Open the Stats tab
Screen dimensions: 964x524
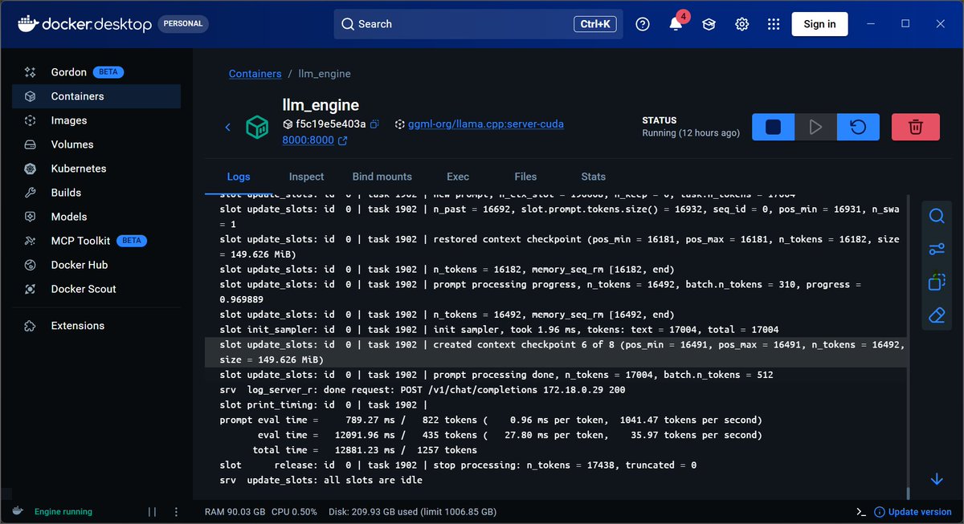coord(593,177)
